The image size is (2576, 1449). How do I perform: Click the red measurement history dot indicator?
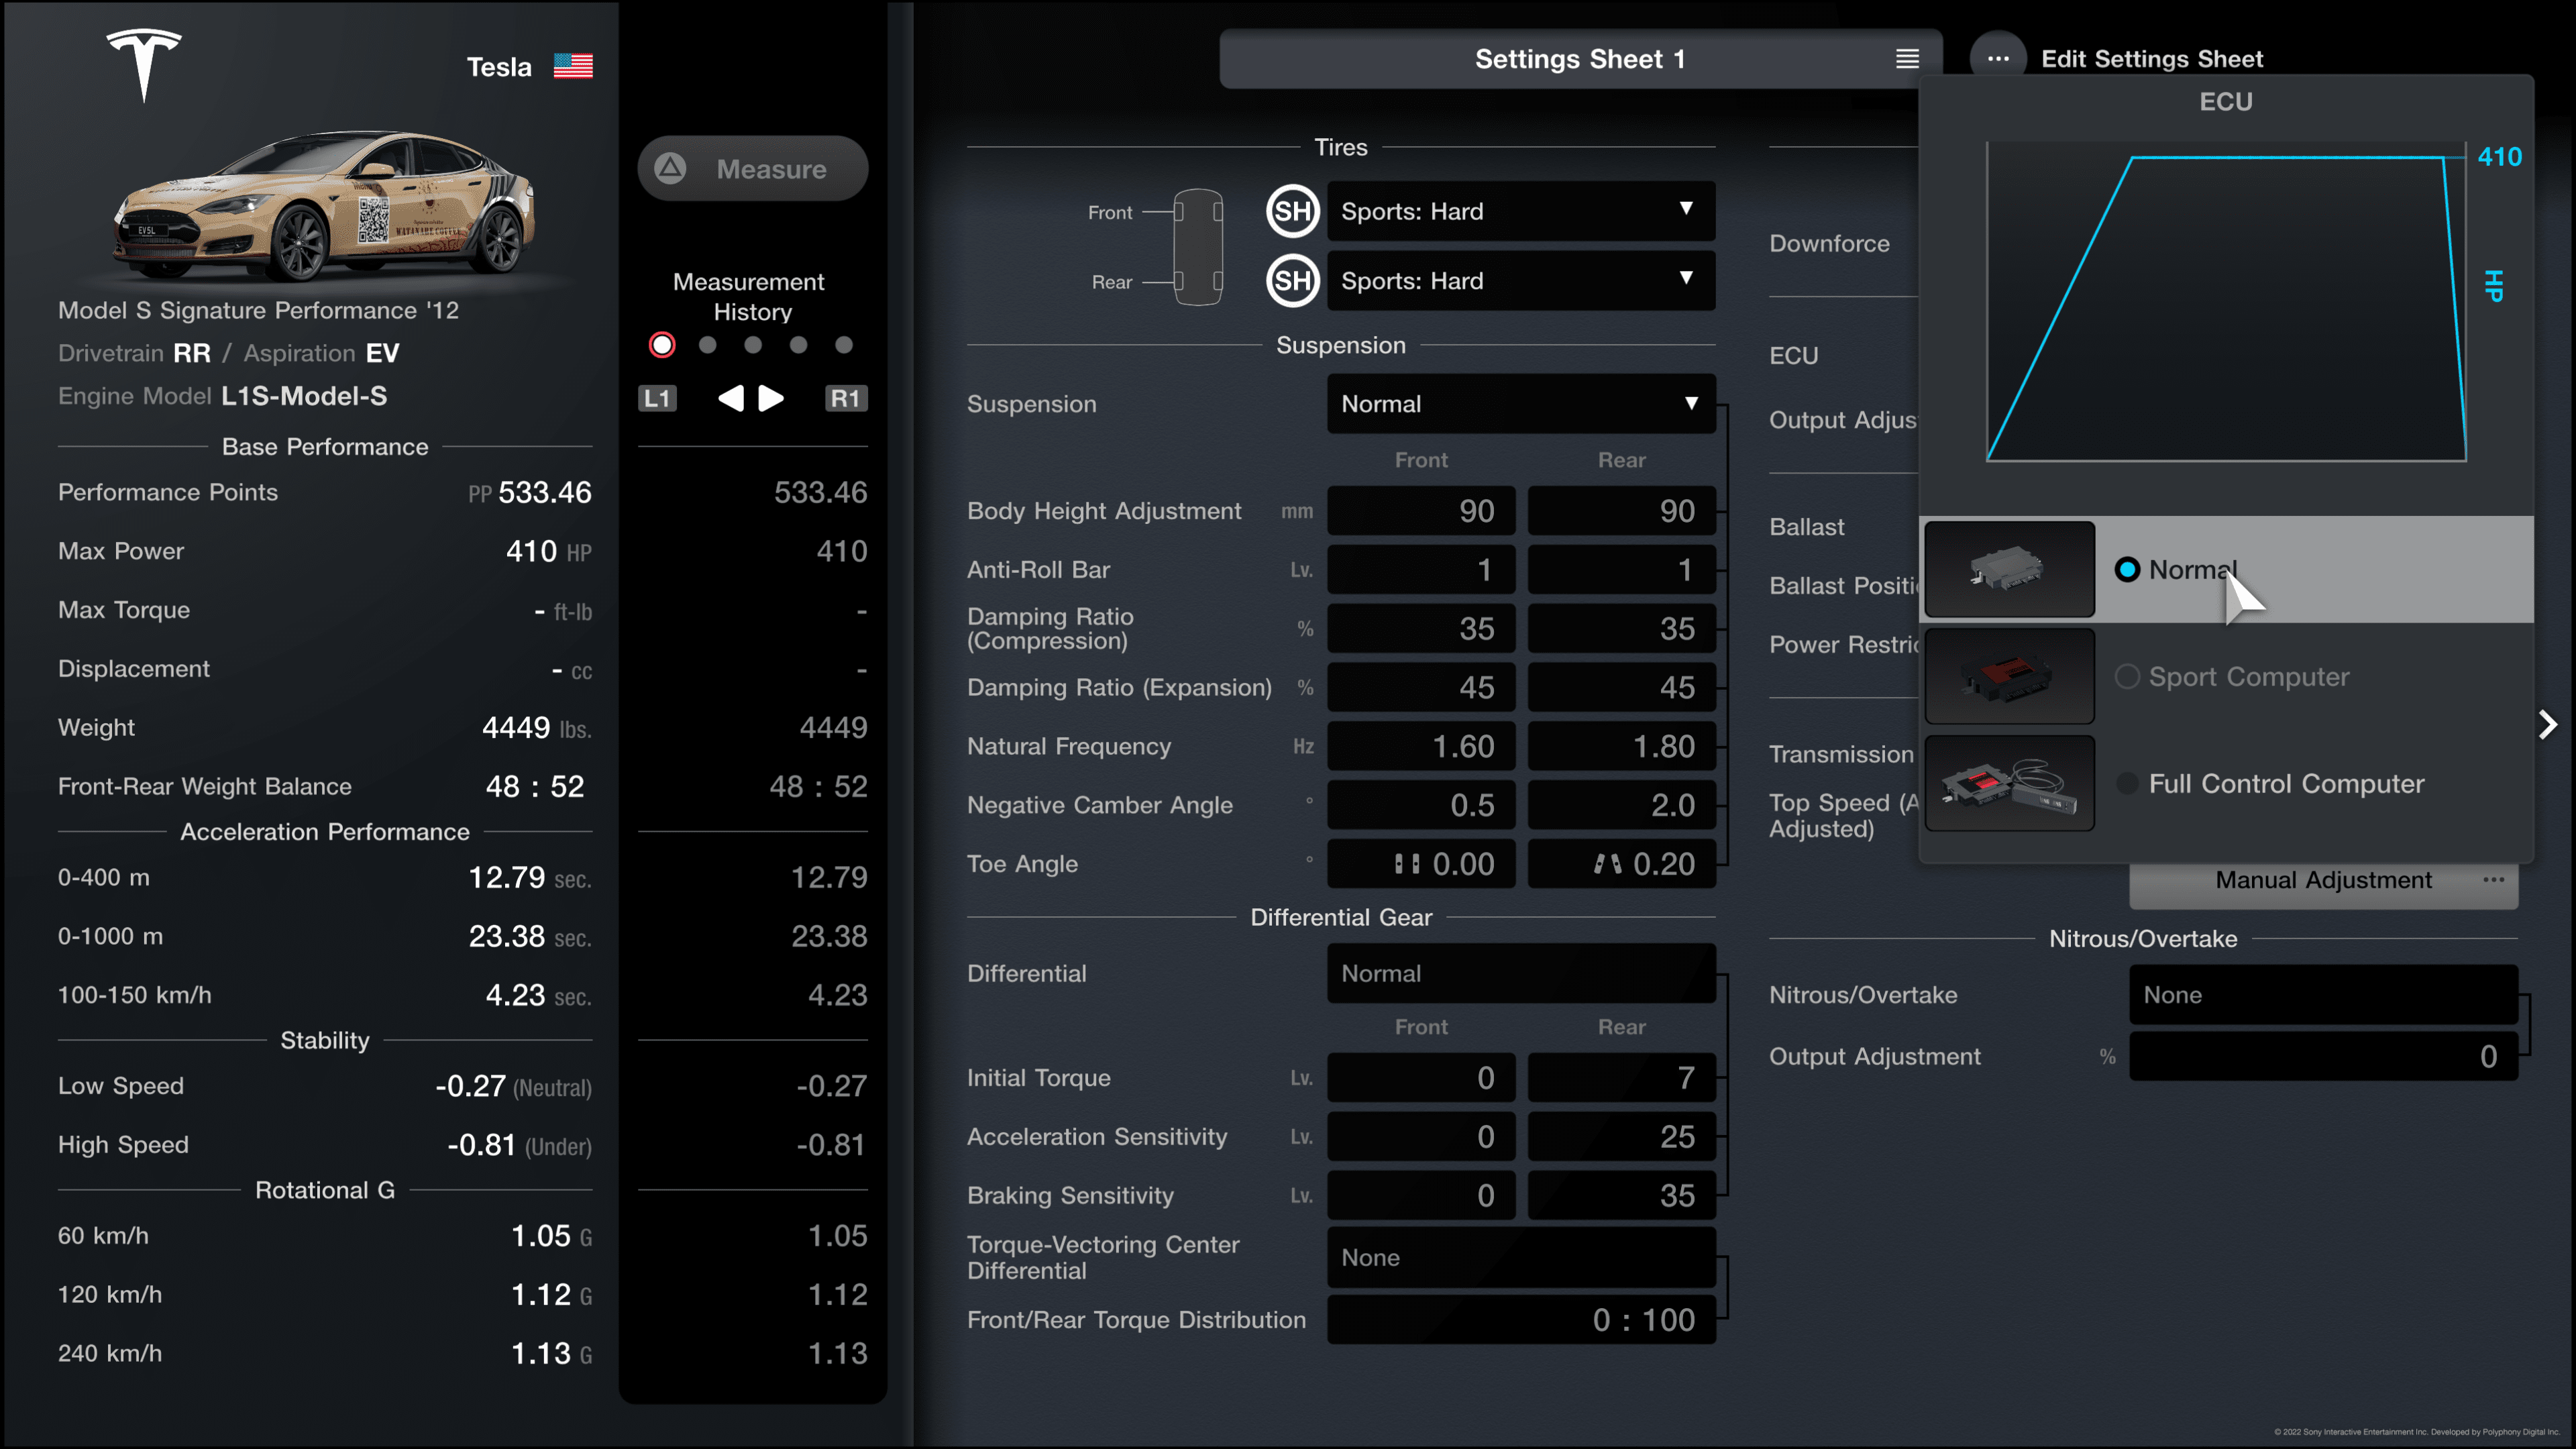(x=661, y=345)
